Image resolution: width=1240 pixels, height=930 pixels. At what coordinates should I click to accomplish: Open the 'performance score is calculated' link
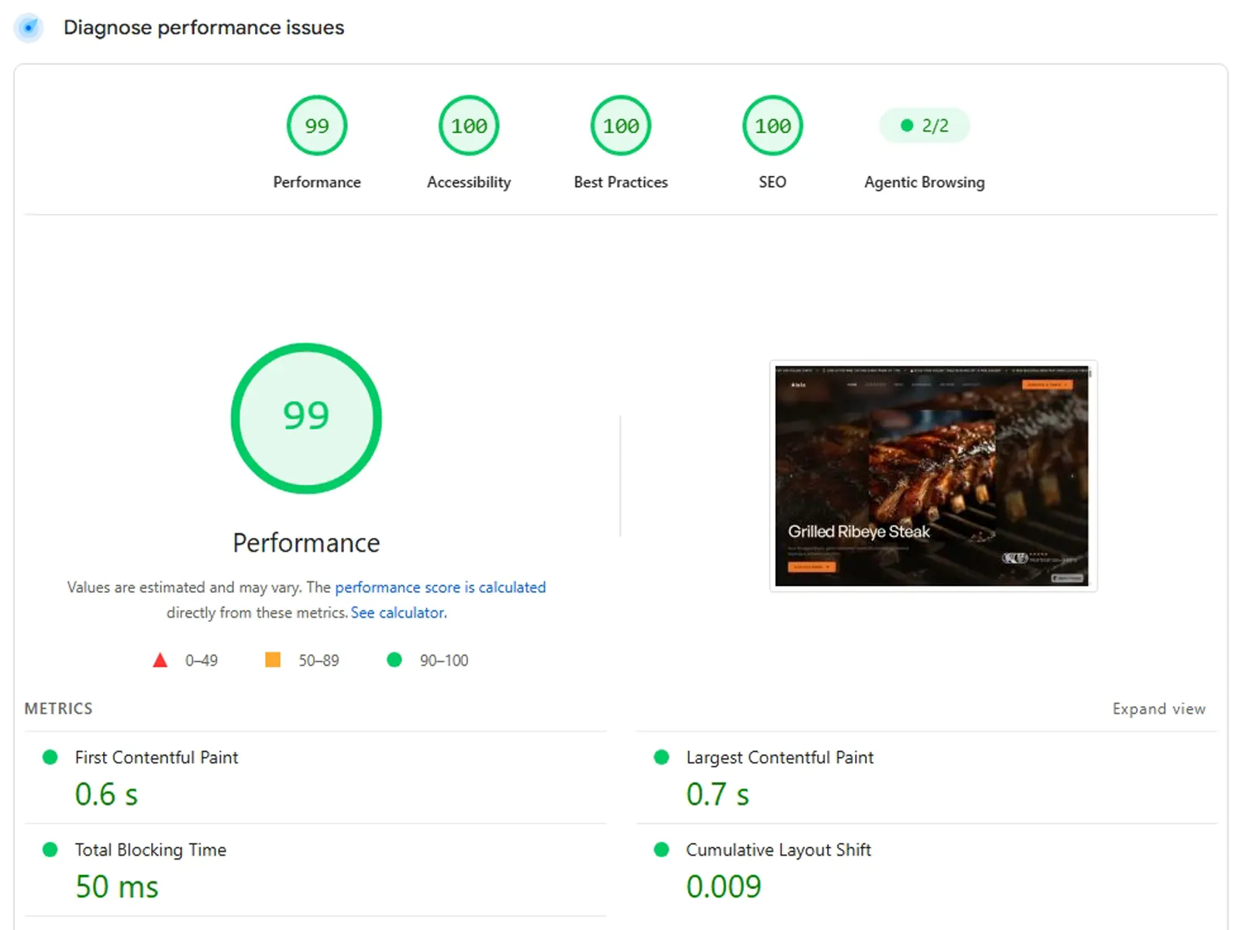(x=440, y=587)
